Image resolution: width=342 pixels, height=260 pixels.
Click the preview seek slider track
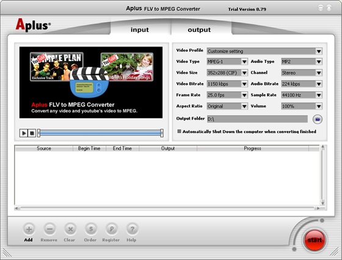tap(100, 132)
